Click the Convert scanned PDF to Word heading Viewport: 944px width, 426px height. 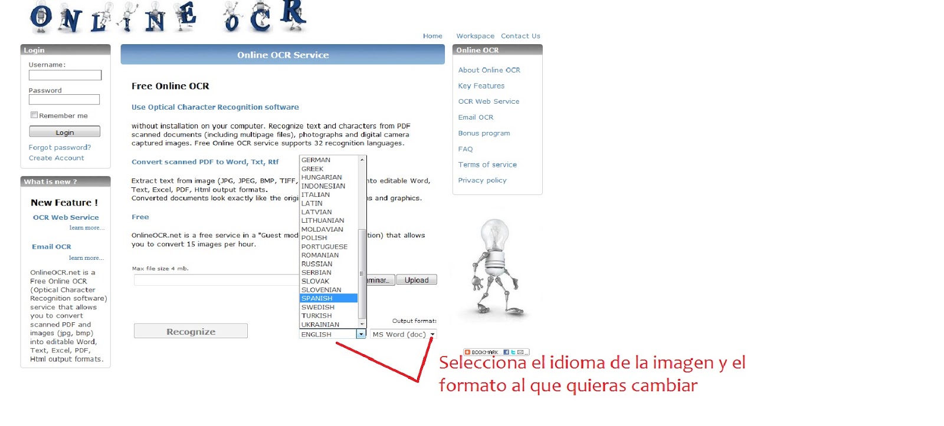tap(205, 161)
